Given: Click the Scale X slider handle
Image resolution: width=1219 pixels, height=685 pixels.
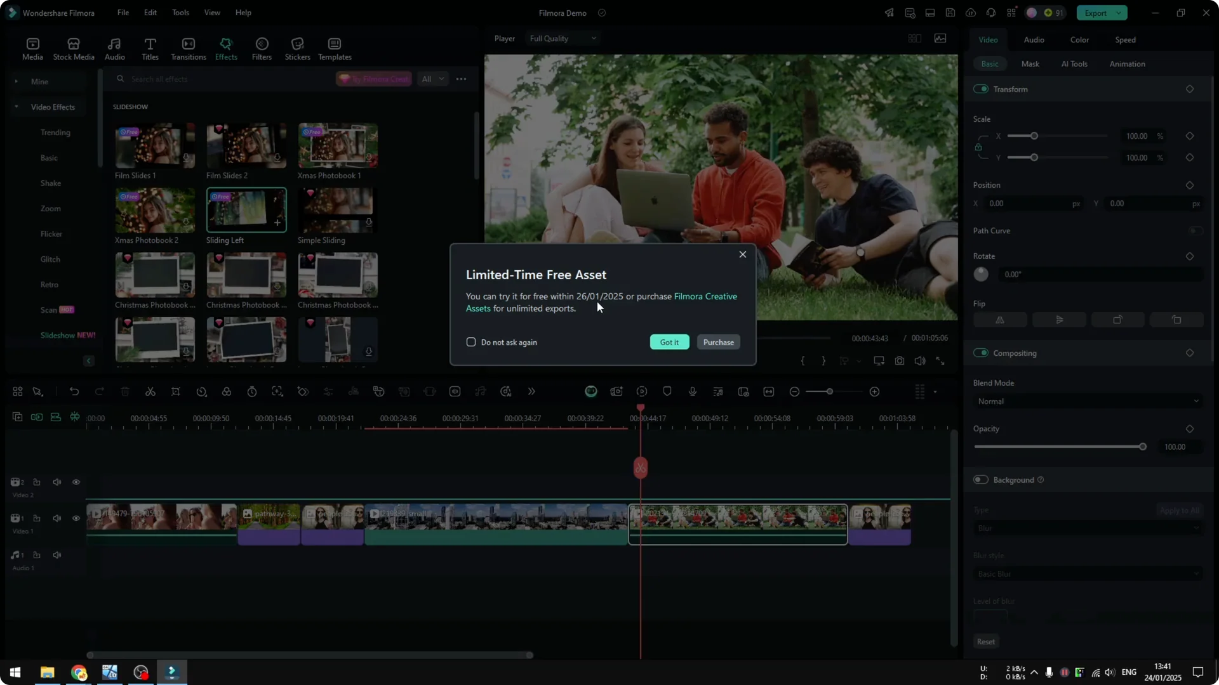Looking at the screenshot, I should pyautogui.click(x=1034, y=136).
